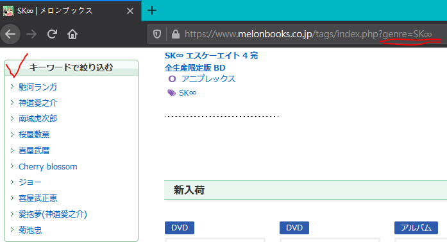Click chevron beside Cherry blossom
Viewport: 447px width, 242px height.
point(12,166)
